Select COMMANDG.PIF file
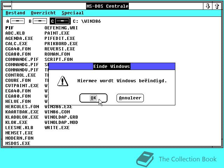Screen dimensions: 224x168 coord(22,65)
